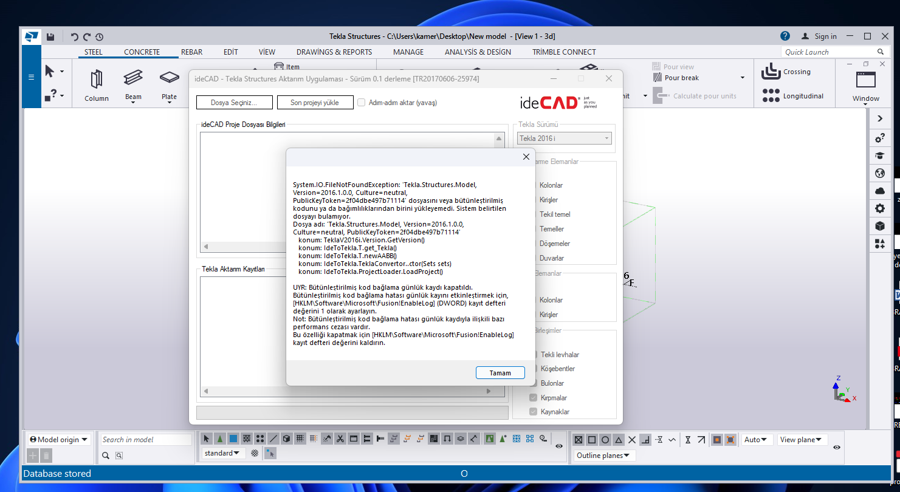This screenshot has width=900, height=492.
Task: Select the Column tool in Steel ribbon
Action: point(96,84)
